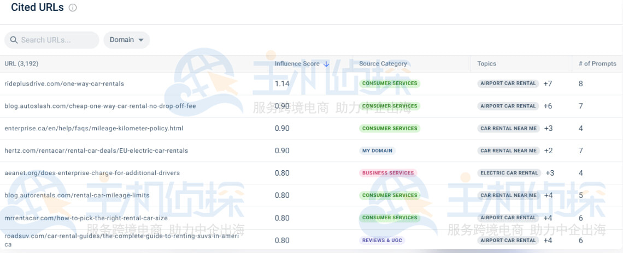623x253 pixels.
Task: Open the aeanet.org additional-drivers URL
Action: (92, 173)
